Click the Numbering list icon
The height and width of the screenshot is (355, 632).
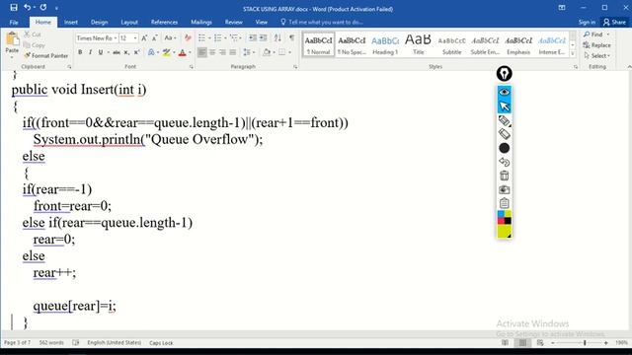pos(219,38)
